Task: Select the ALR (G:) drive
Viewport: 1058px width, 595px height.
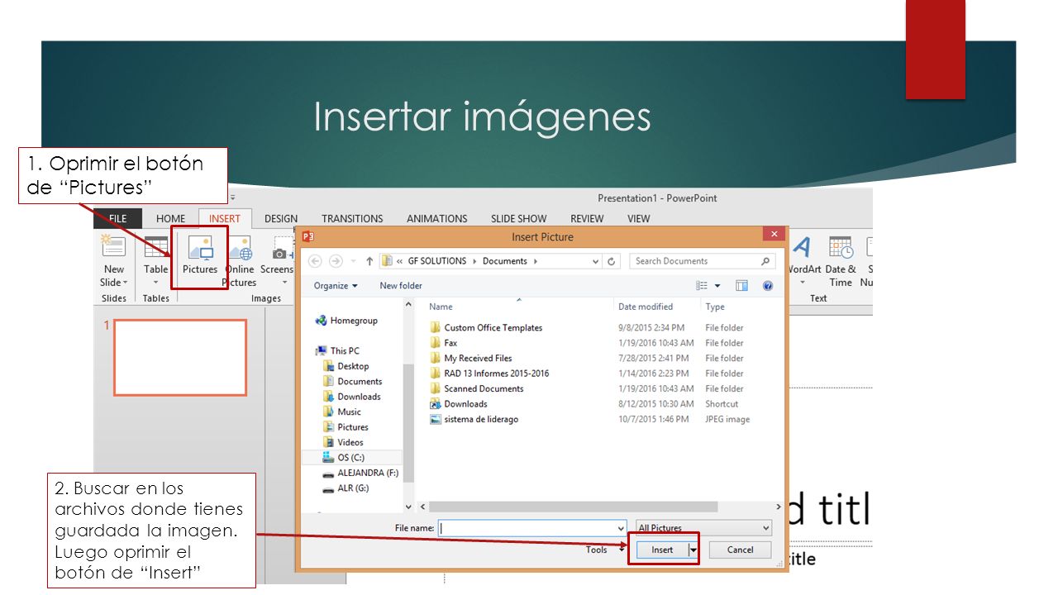Action: point(353,488)
